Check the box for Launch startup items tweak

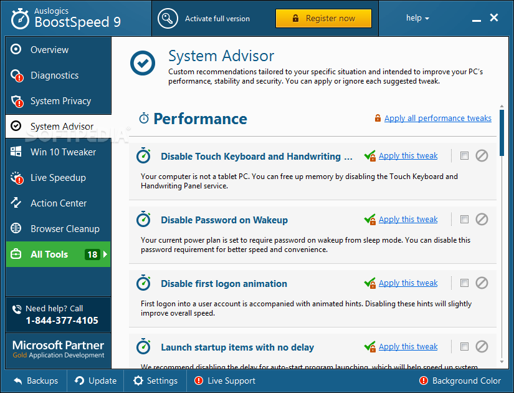coord(464,347)
